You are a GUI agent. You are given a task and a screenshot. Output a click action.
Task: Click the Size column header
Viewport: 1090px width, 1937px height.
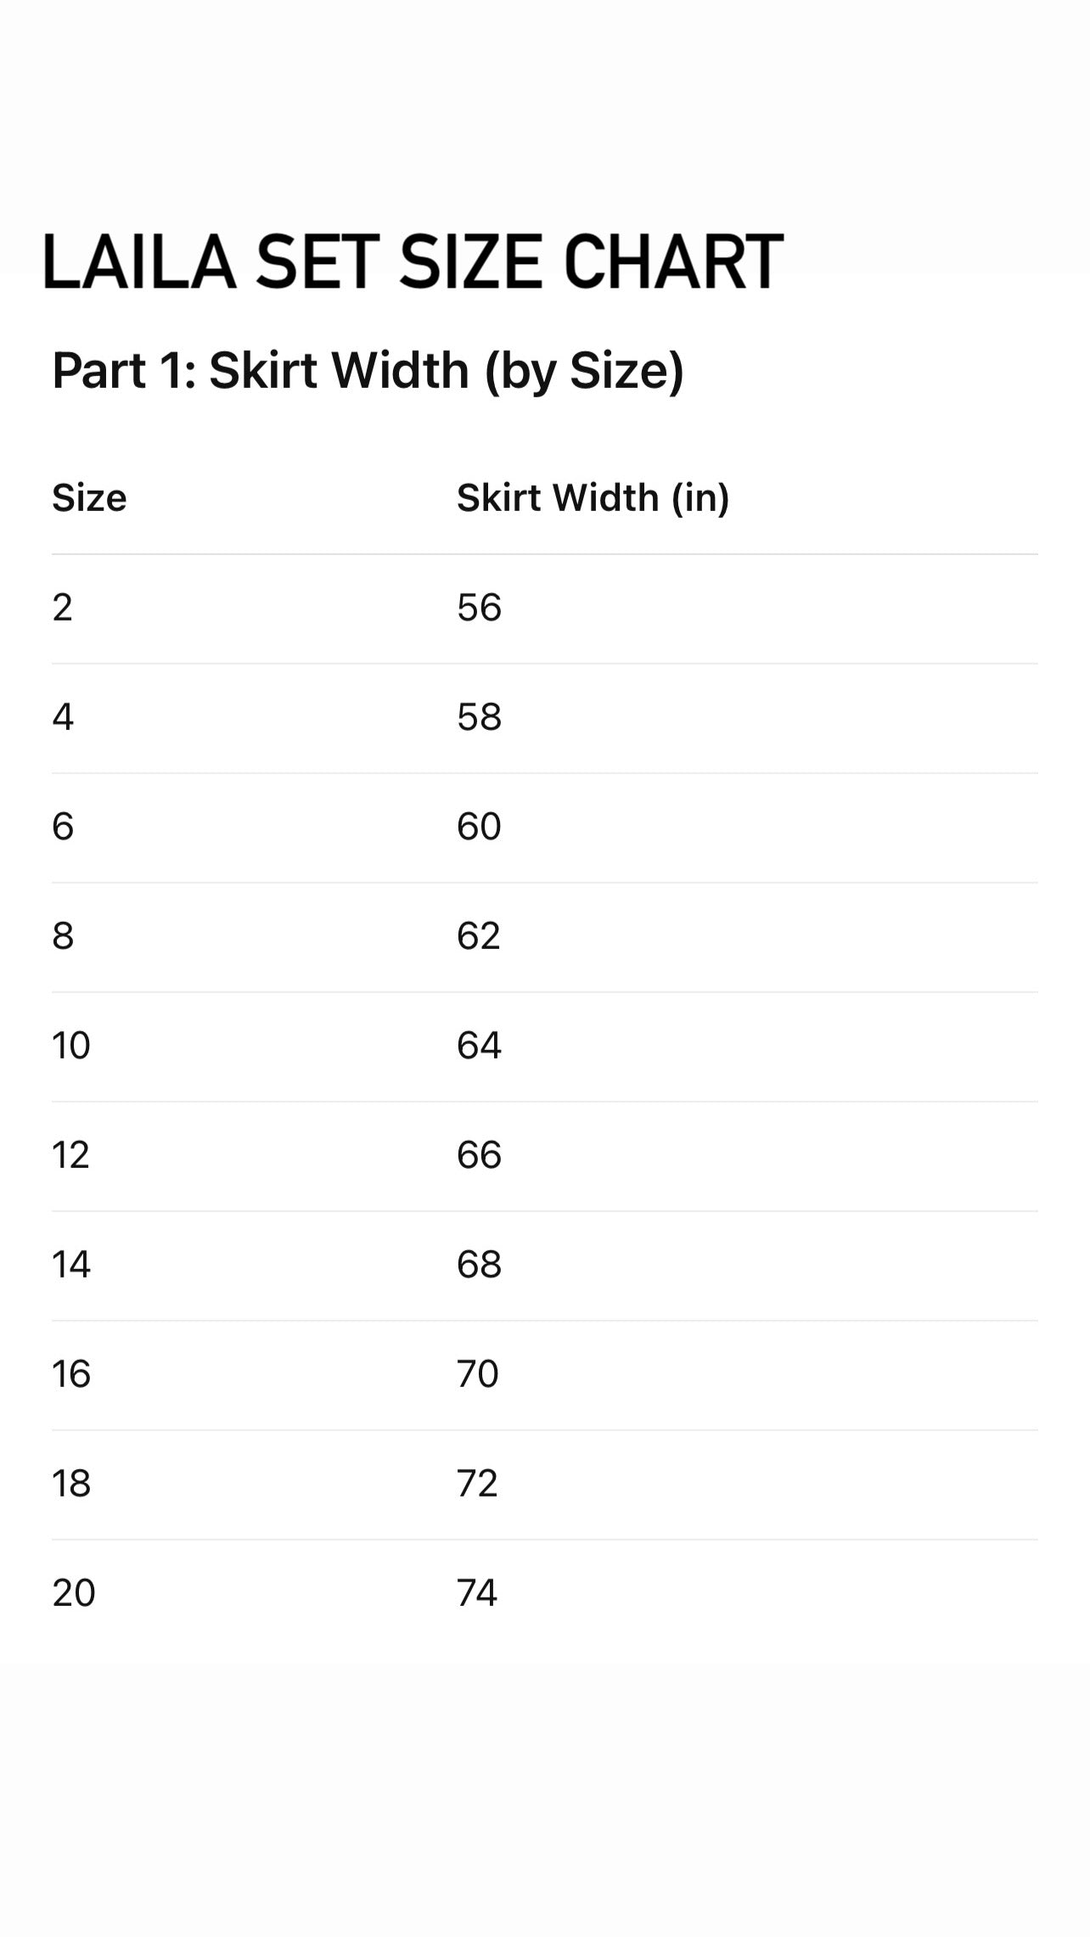click(89, 498)
